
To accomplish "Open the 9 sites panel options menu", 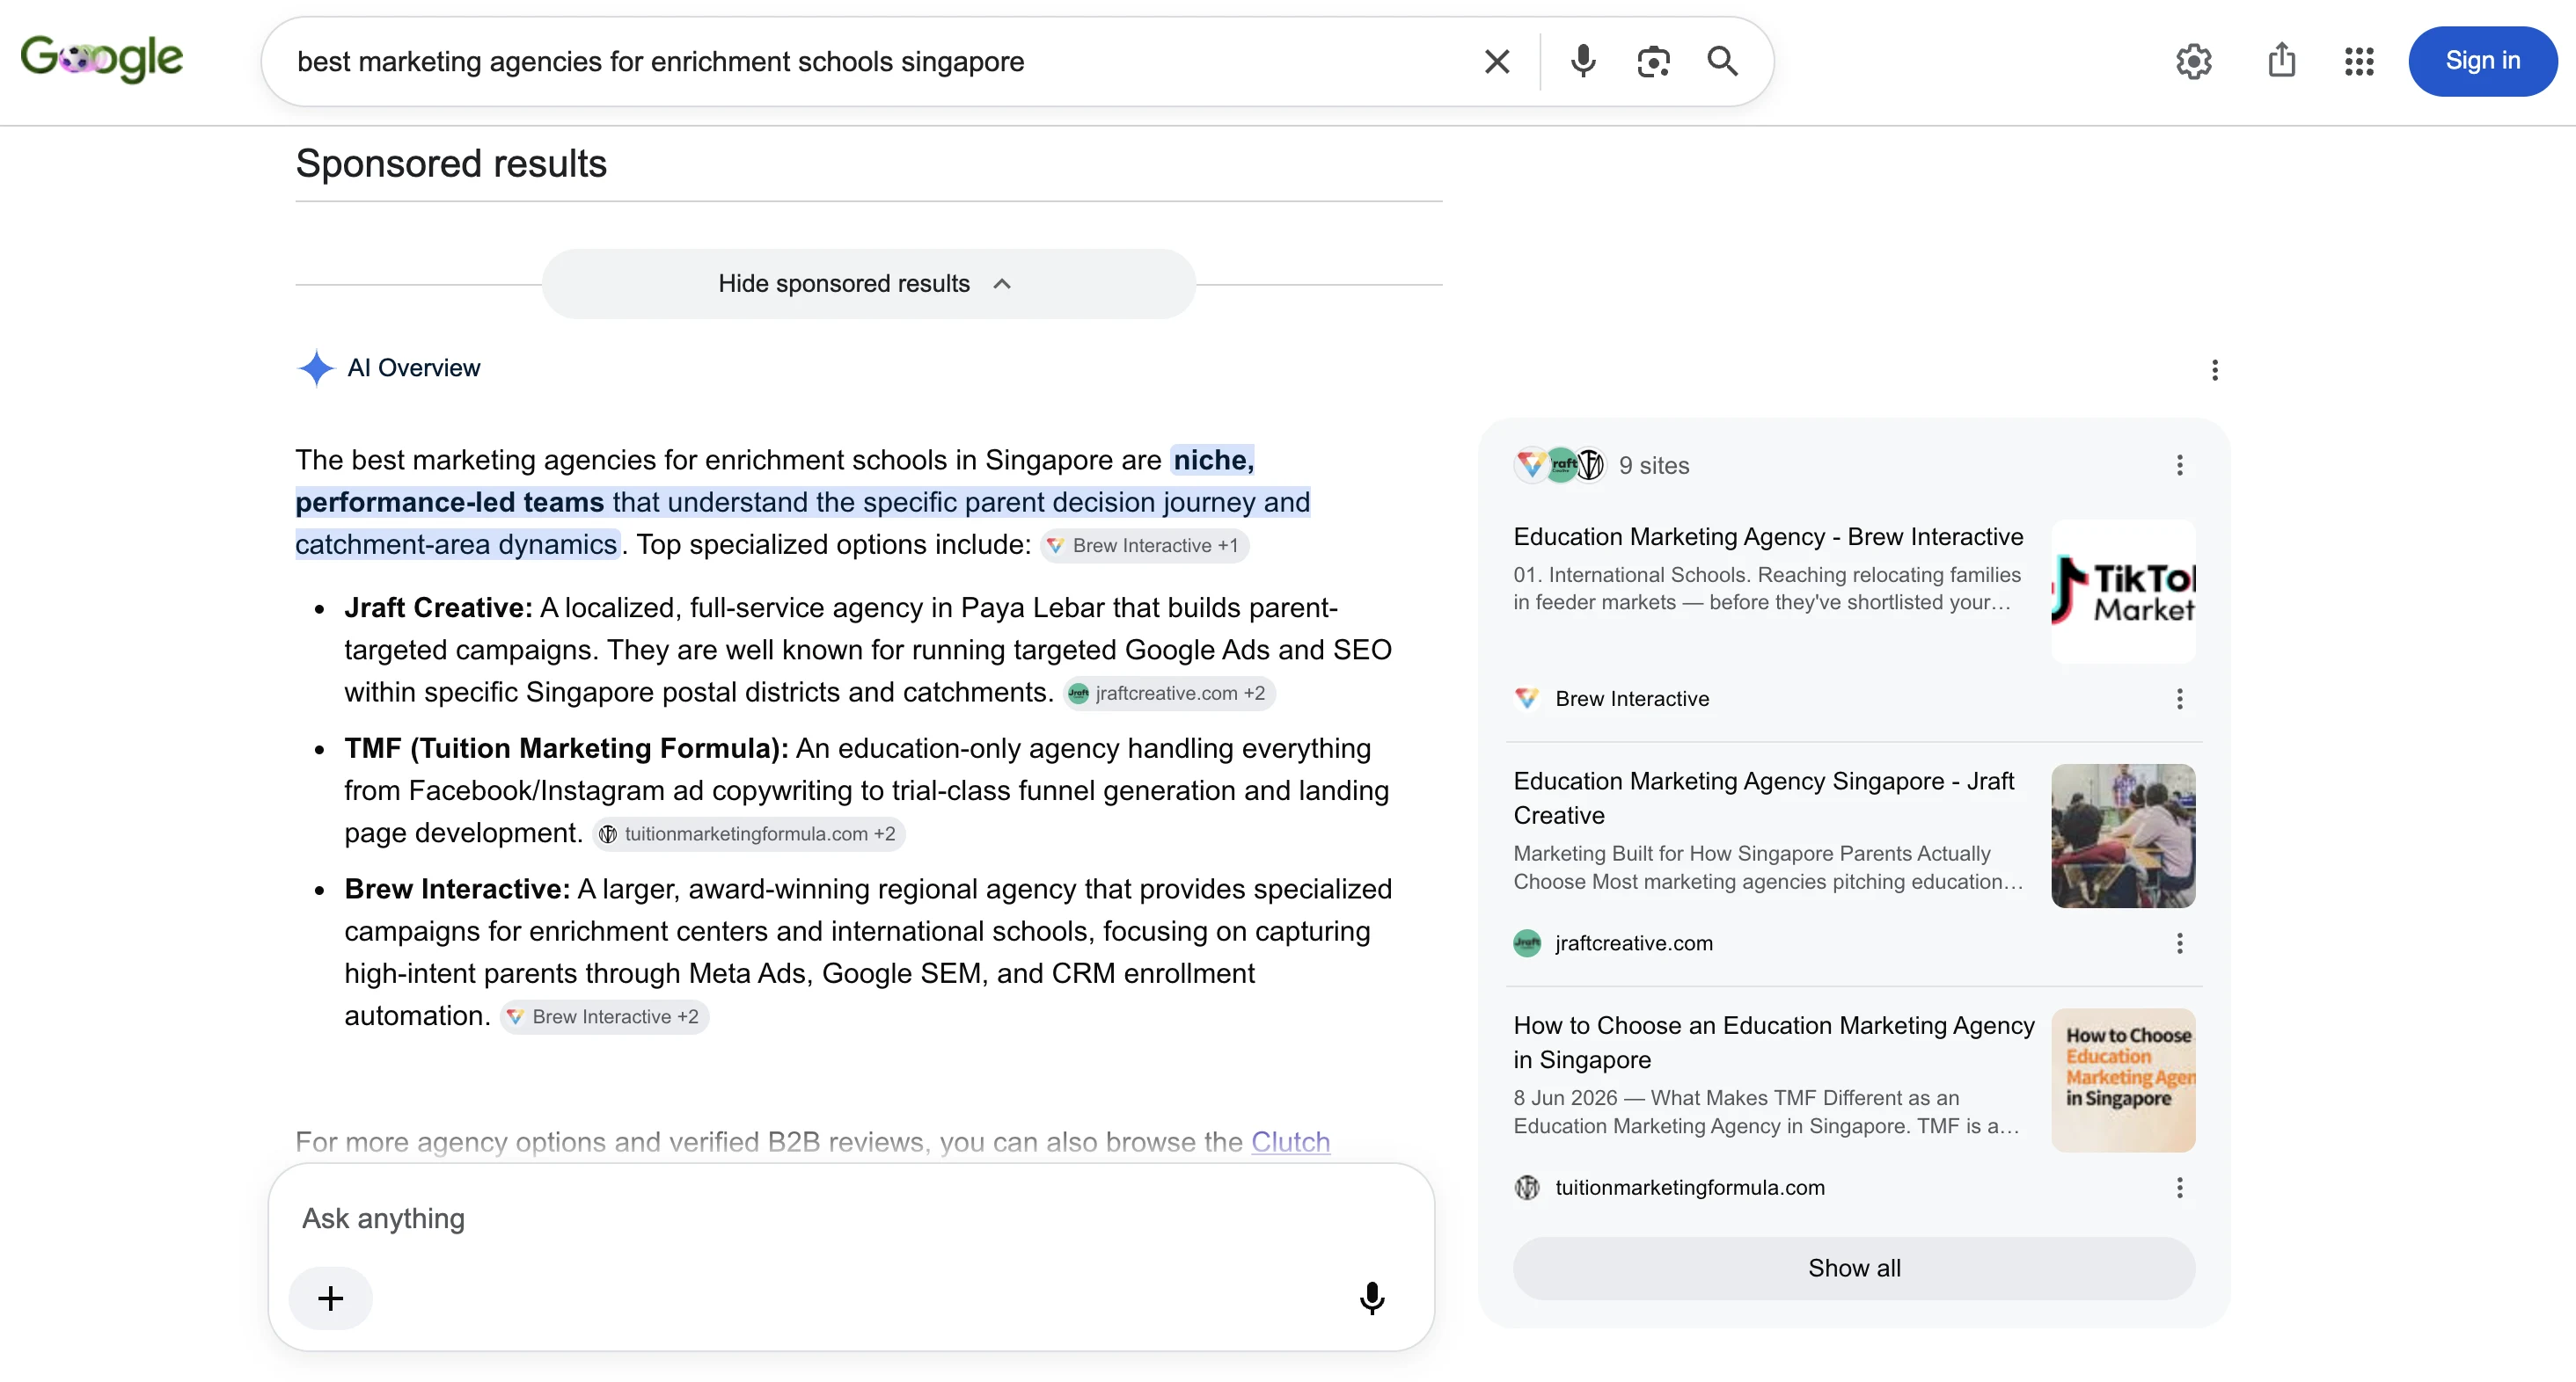I will tap(2180, 466).
